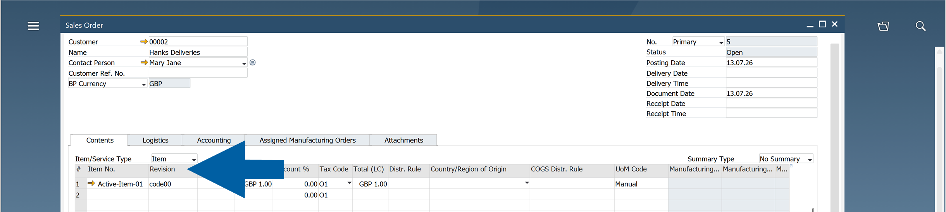Viewport: 946px width, 212px height.
Task: Expand Tax Code dropdown in row 1
Action: 349,183
